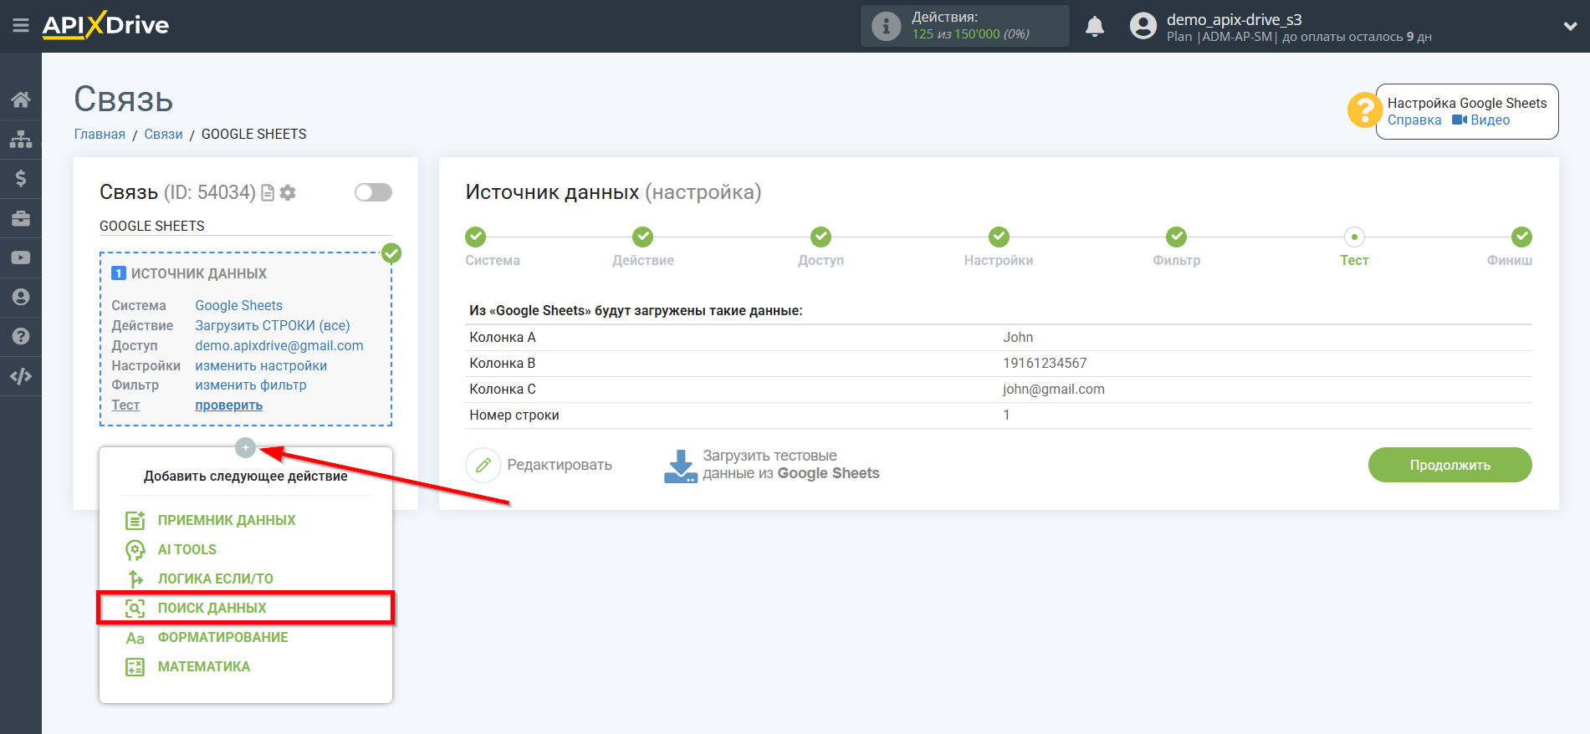Open the video YouTube sidebar icon
Image resolution: width=1590 pixels, height=734 pixels.
[x=21, y=257]
